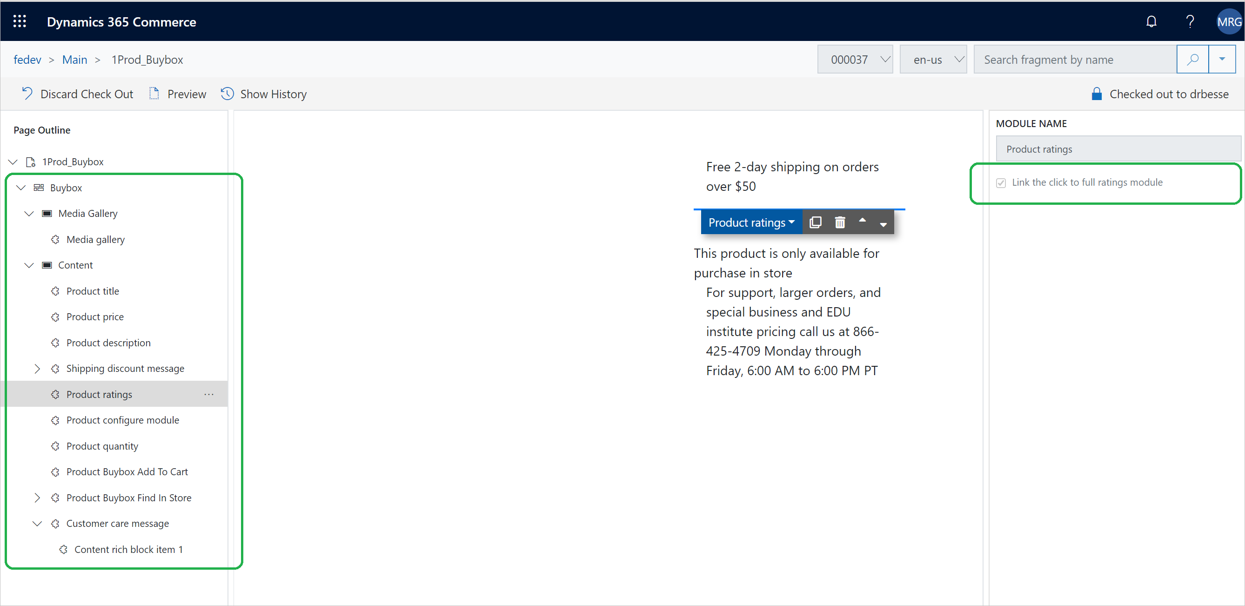Expand the Product Buybox Find In Store node
Screen dimensions: 1245x606
(37, 498)
